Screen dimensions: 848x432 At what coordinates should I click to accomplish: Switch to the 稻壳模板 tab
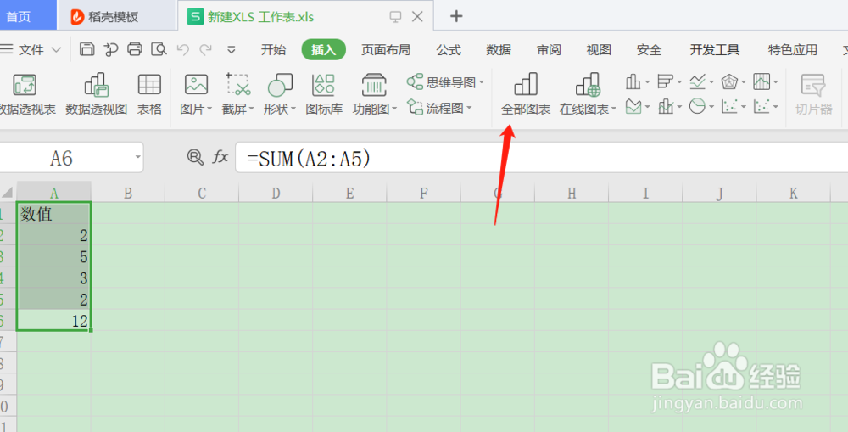pyautogui.click(x=117, y=16)
